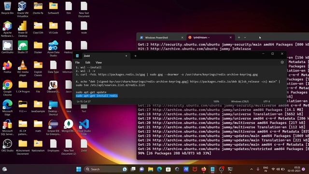
Task: Open the ENG IN language switcher
Action: (x=266, y=169)
